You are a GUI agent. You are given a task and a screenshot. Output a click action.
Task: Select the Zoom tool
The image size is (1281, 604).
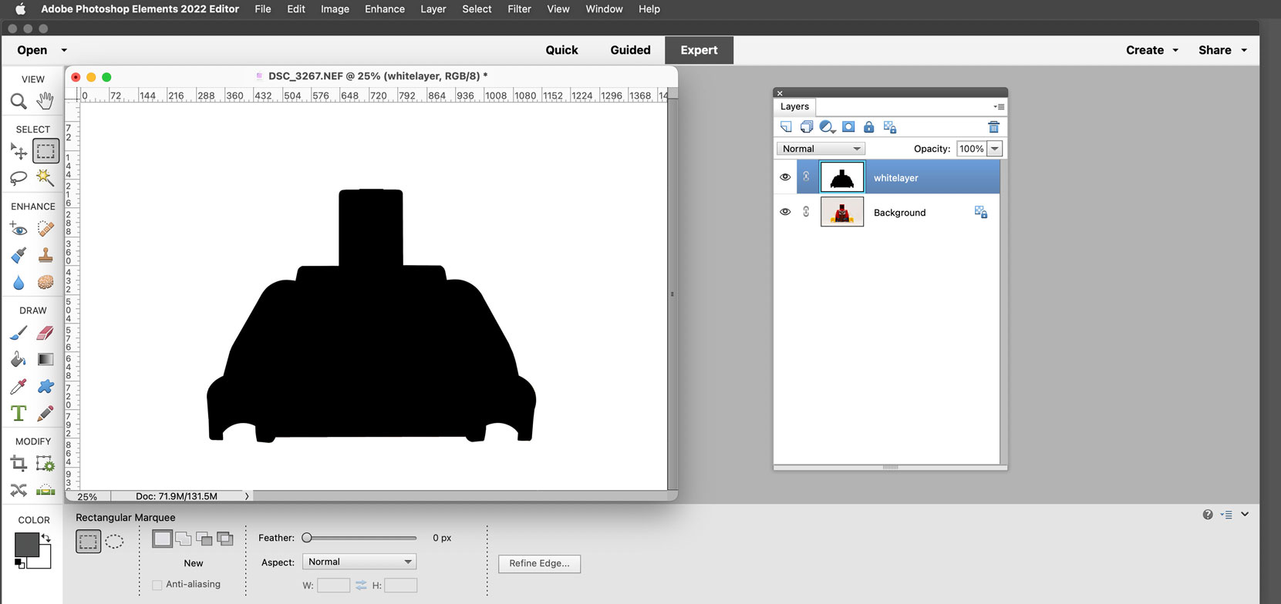pyautogui.click(x=19, y=101)
